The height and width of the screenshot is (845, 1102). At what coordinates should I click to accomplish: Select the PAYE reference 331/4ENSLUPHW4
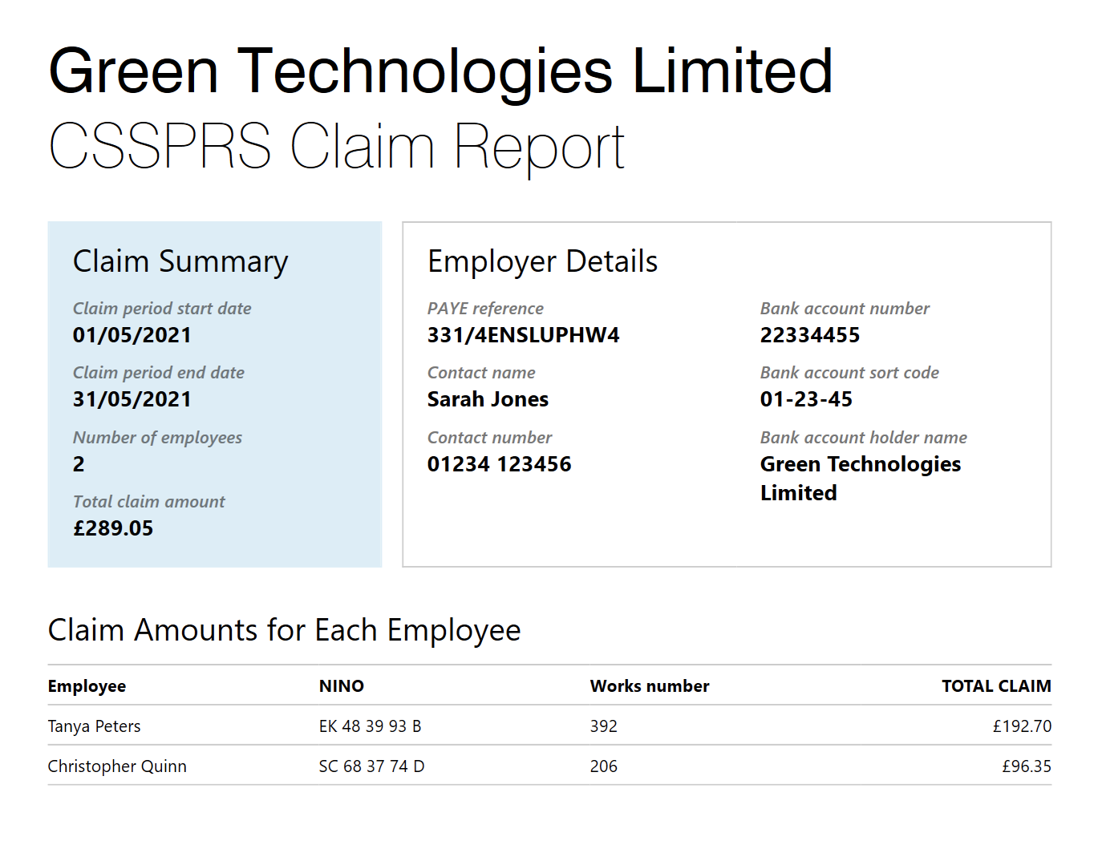coord(524,335)
